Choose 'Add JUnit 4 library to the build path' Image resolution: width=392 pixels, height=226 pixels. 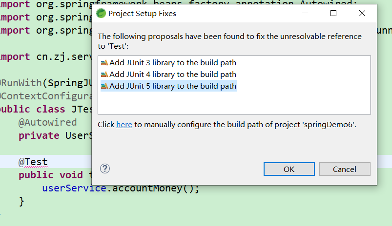[x=172, y=75]
